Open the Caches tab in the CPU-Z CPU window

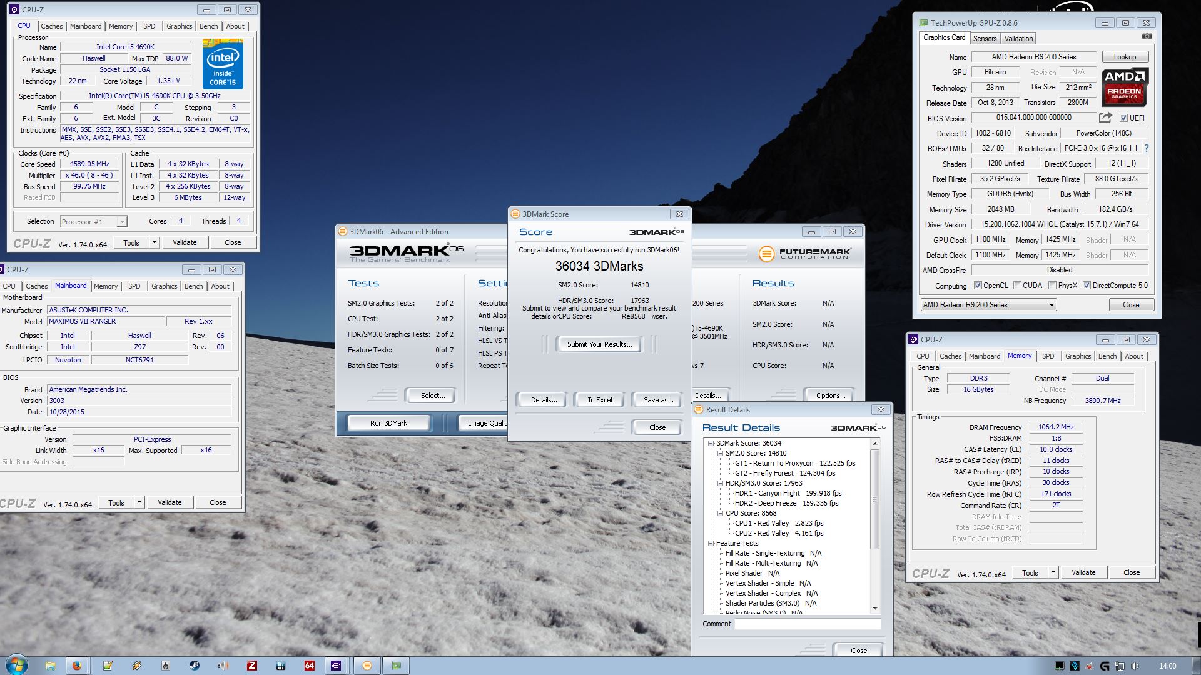coord(51,26)
